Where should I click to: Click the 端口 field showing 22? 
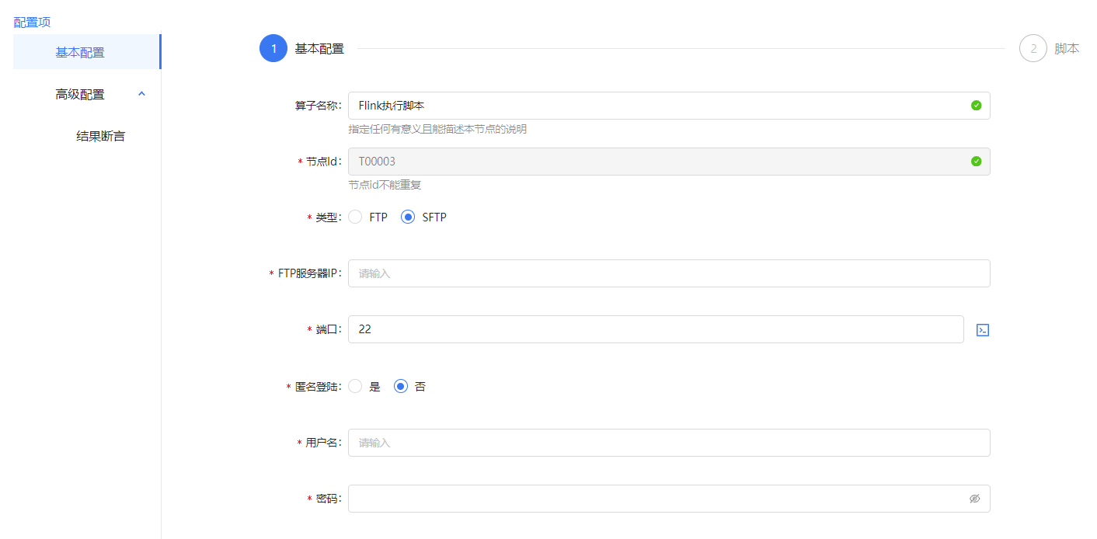pos(655,329)
